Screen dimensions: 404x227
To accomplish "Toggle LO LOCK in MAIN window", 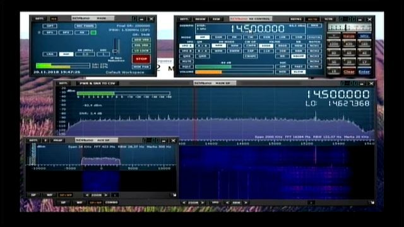I will [x=141, y=50].
